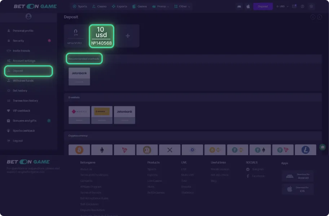Viewport: 329px width, 216px height.
Task: Switch to the Sports menu item
Action: pos(79,6)
